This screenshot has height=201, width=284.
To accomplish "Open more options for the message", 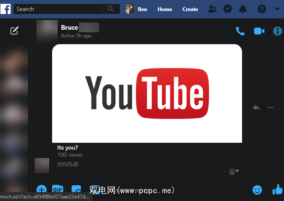I will (270, 108).
